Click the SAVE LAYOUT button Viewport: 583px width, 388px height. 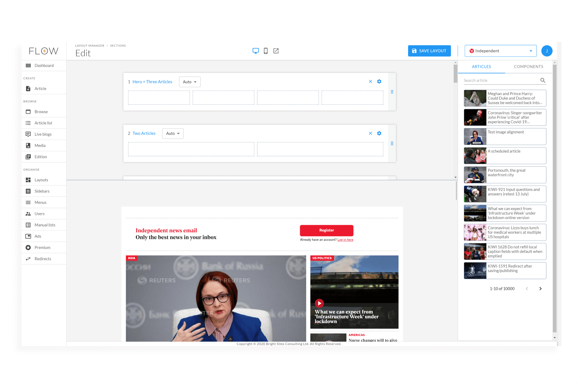click(x=429, y=51)
